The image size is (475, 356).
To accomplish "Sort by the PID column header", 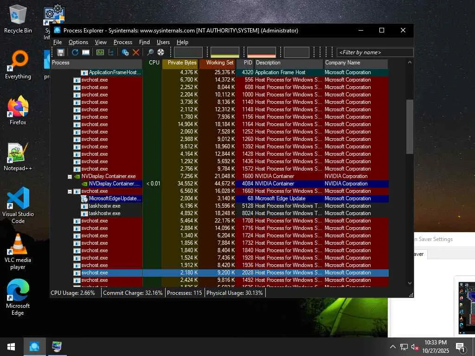I will coord(245,63).
